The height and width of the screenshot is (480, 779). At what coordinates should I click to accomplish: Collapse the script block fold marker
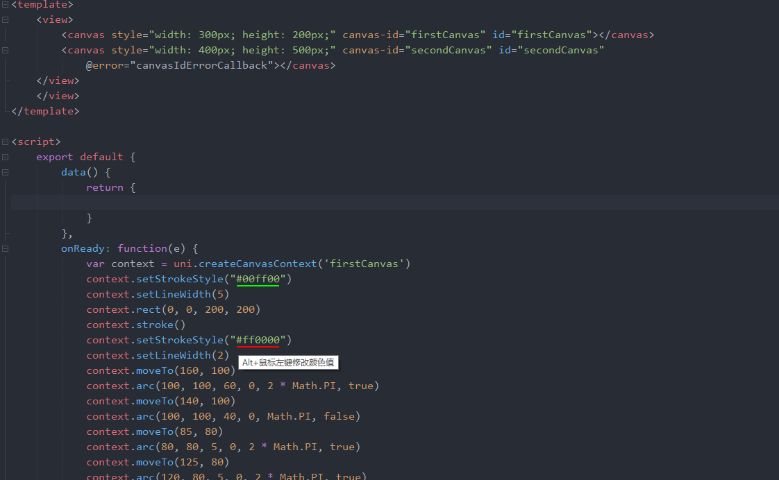point(6,142)
